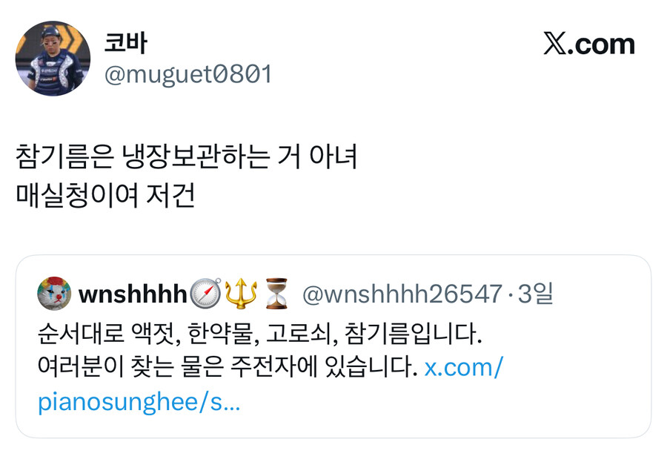Click the clown avatar of wnshhhh
667x465 pixels.
click(x=54, y=294)
